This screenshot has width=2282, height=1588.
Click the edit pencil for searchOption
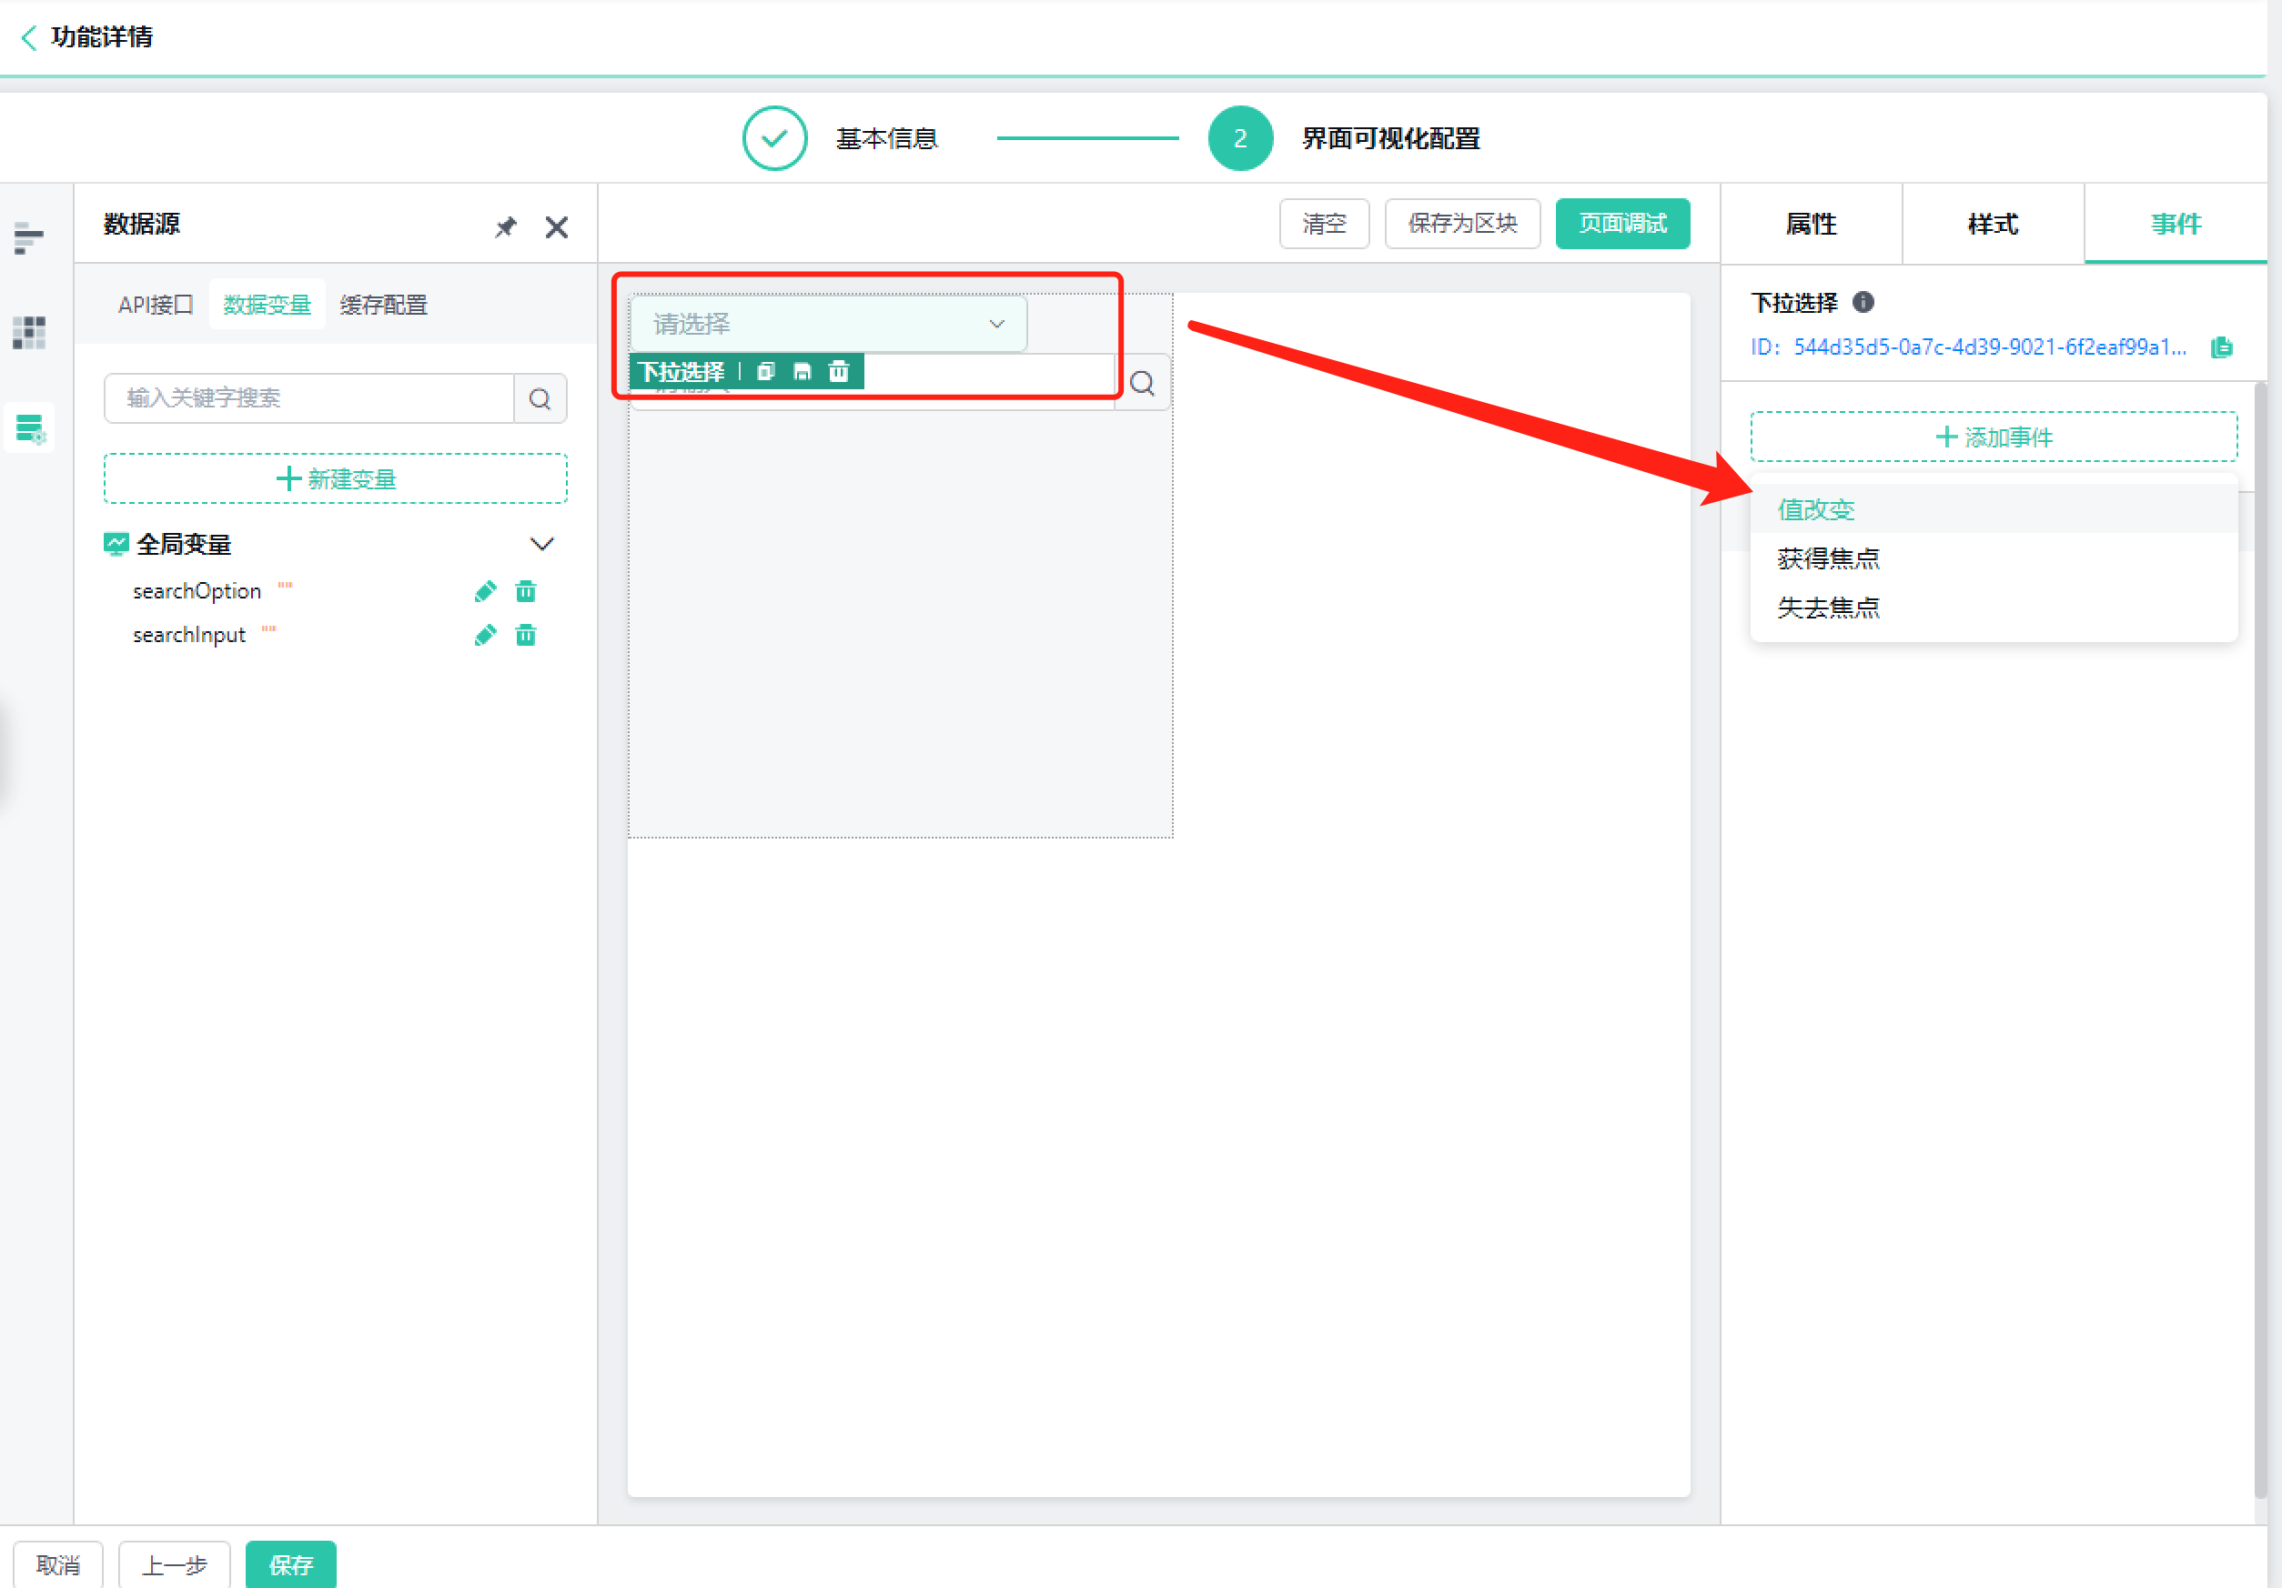(485, 592)
